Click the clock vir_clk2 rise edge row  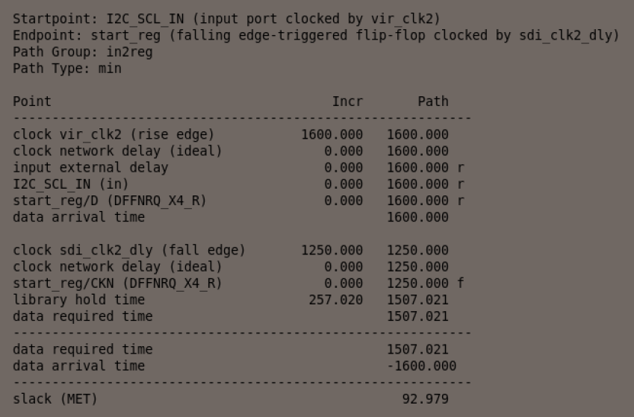click(x=114, y=134)
